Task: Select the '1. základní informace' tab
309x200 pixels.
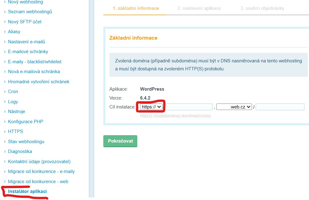Action: [x=136, y=8]
